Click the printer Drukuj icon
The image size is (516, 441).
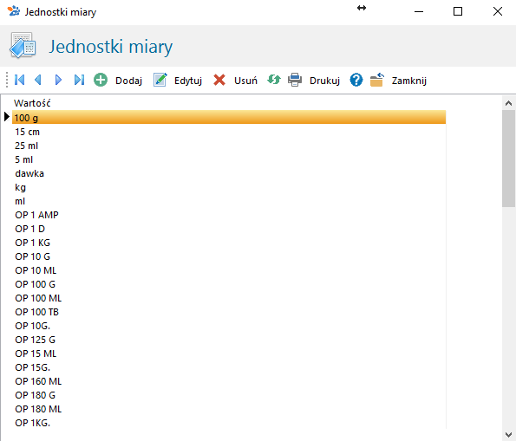pos(295,80)
